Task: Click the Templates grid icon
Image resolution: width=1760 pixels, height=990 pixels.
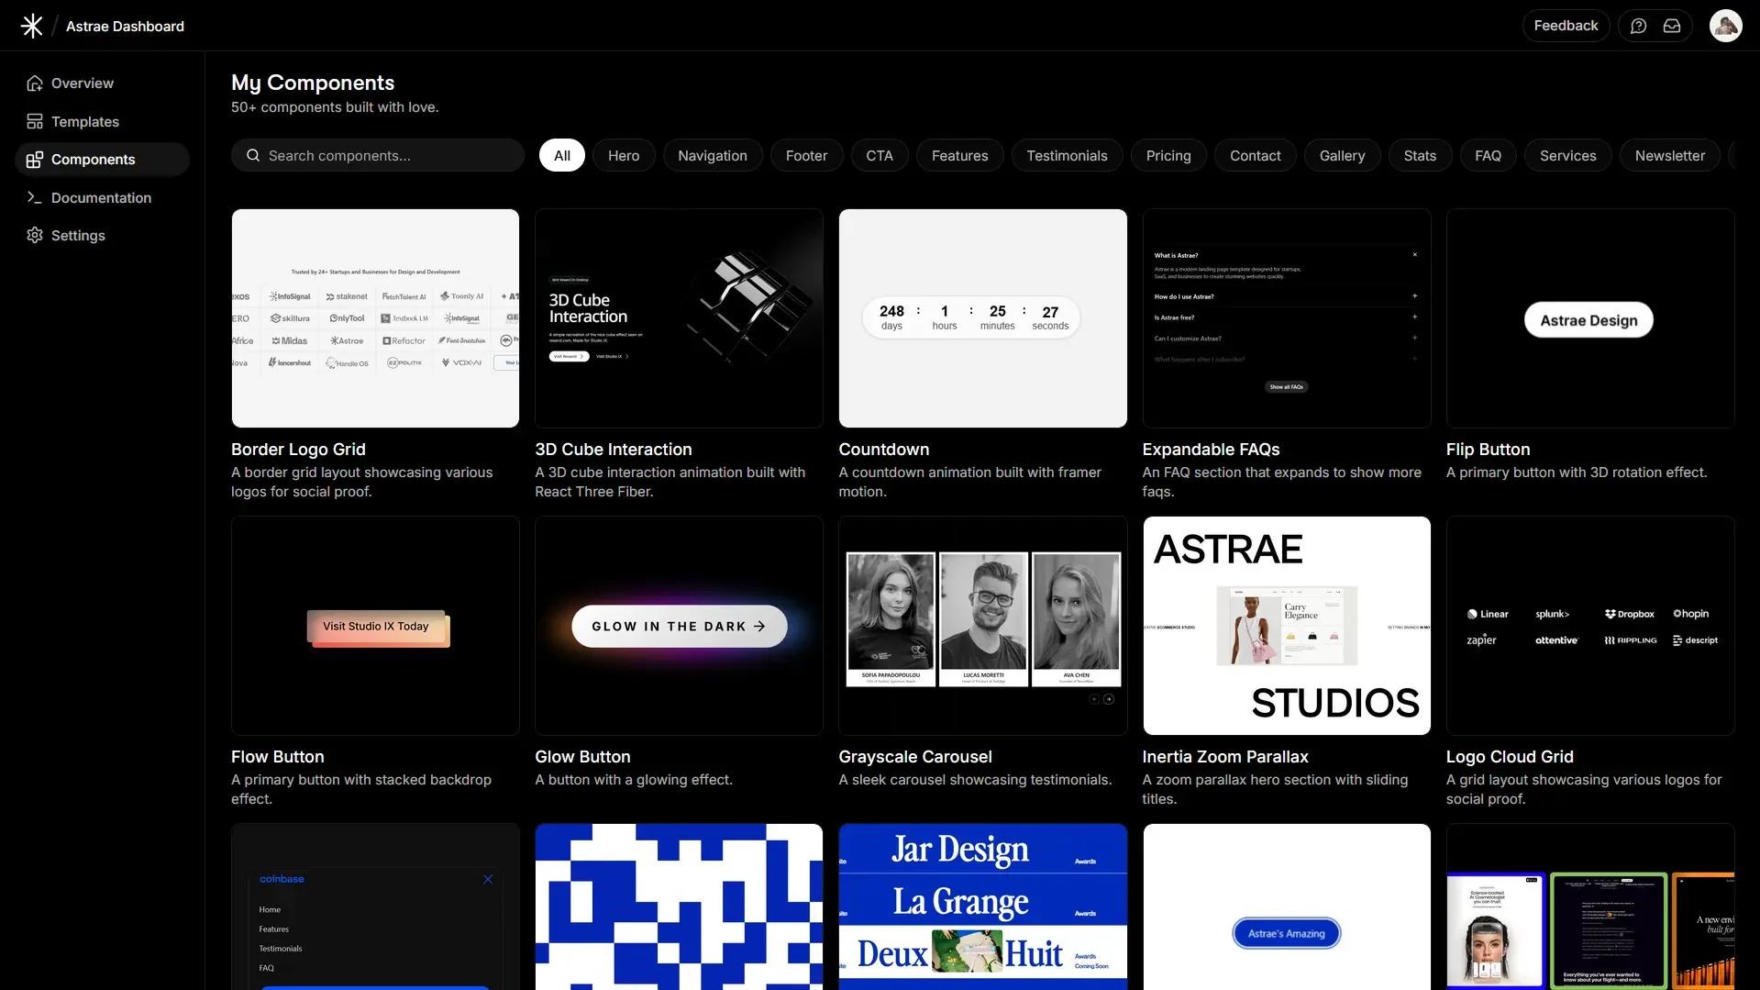Action: [34, 121]
